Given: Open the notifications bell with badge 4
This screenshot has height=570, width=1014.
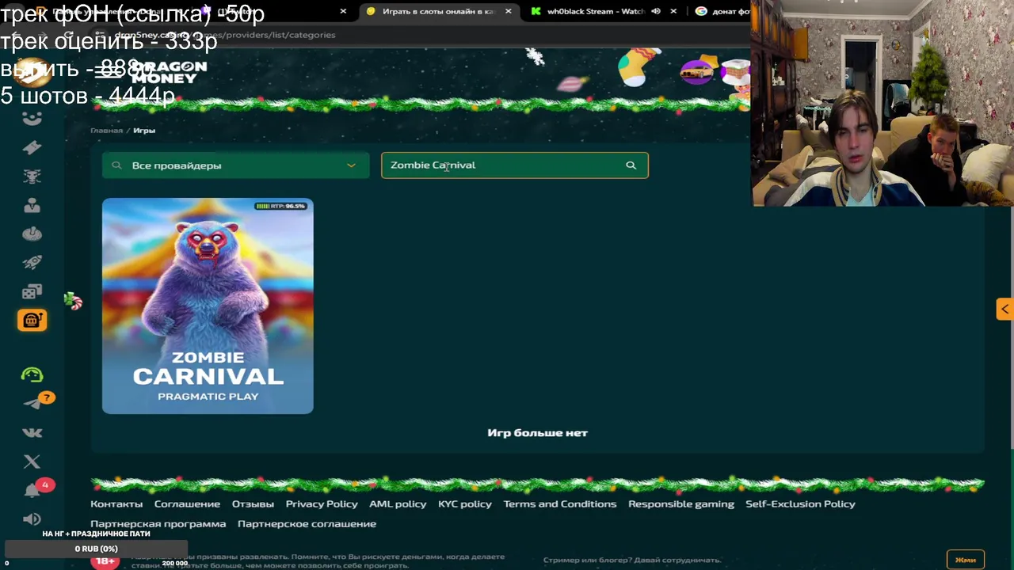Looking at the screenshot, I should coord(32,491).
